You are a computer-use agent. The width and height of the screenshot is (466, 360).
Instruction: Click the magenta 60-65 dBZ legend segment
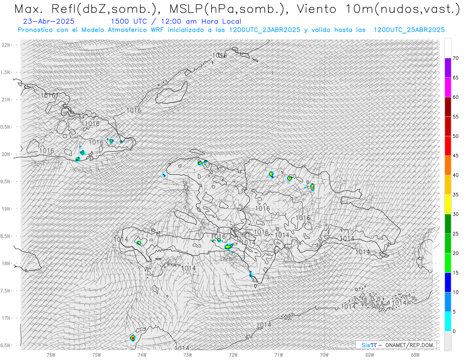point(448,87)
